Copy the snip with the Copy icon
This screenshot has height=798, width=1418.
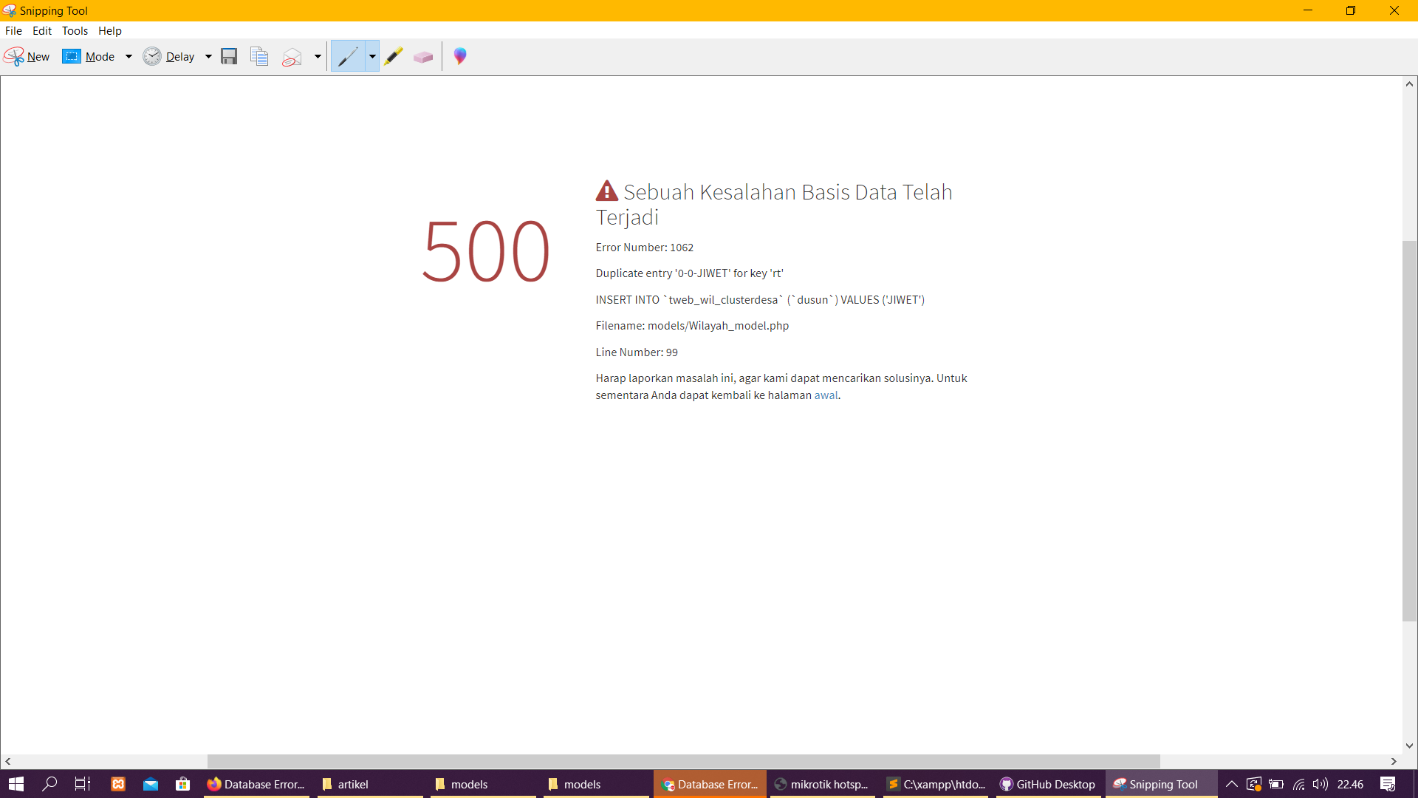259,56
